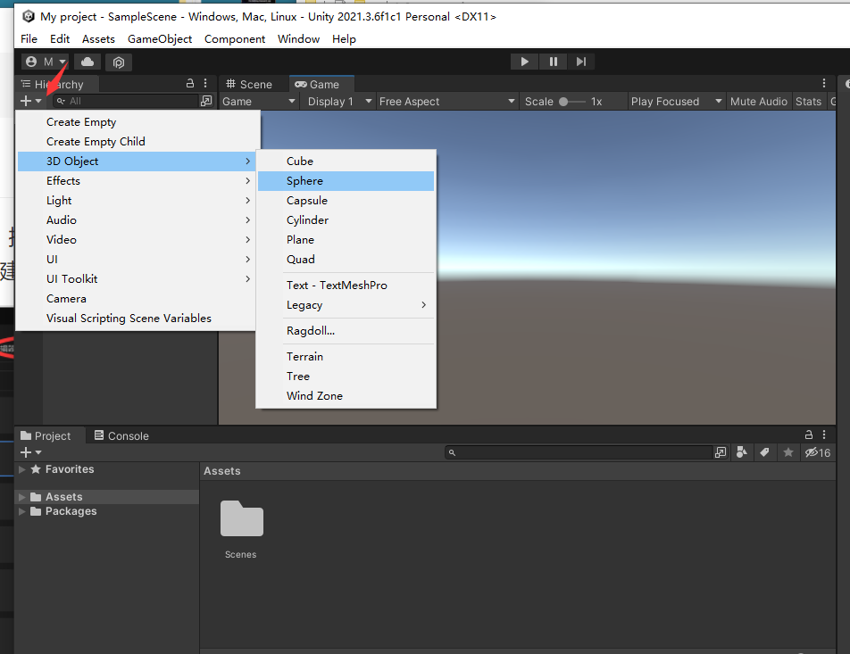
Task: Pause the game playback
Action: 553,62
